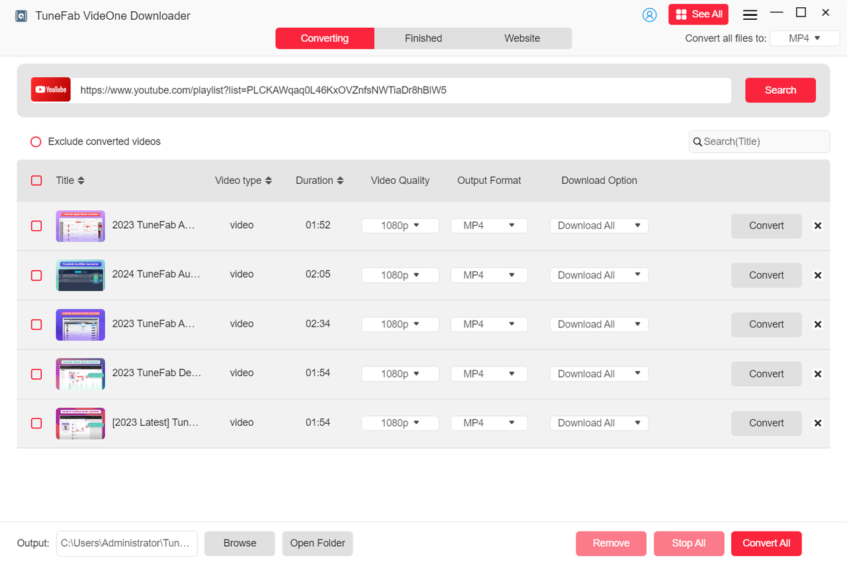Convert the 2023 TuneFab A… 01:52 video
This screenshot has width=847, height=564.
coord(766,225)
